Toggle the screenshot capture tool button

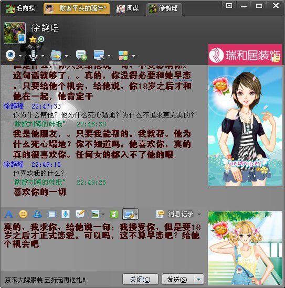[x=130, y=214]
